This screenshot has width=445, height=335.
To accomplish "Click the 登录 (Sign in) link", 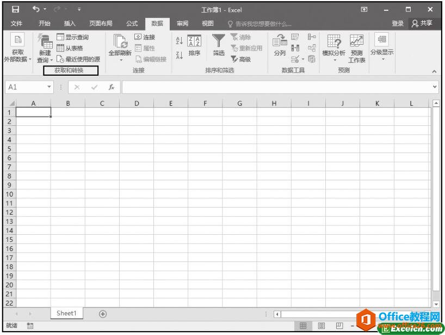I will click(398, 23).
